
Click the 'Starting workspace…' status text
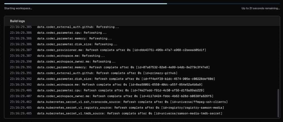click(18, 8)
